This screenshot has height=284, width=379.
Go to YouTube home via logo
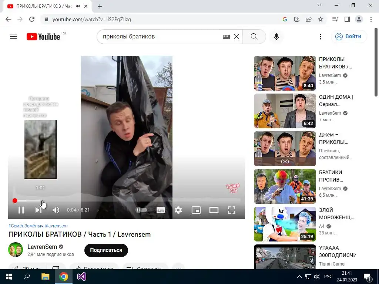click(x=43, y=37)
